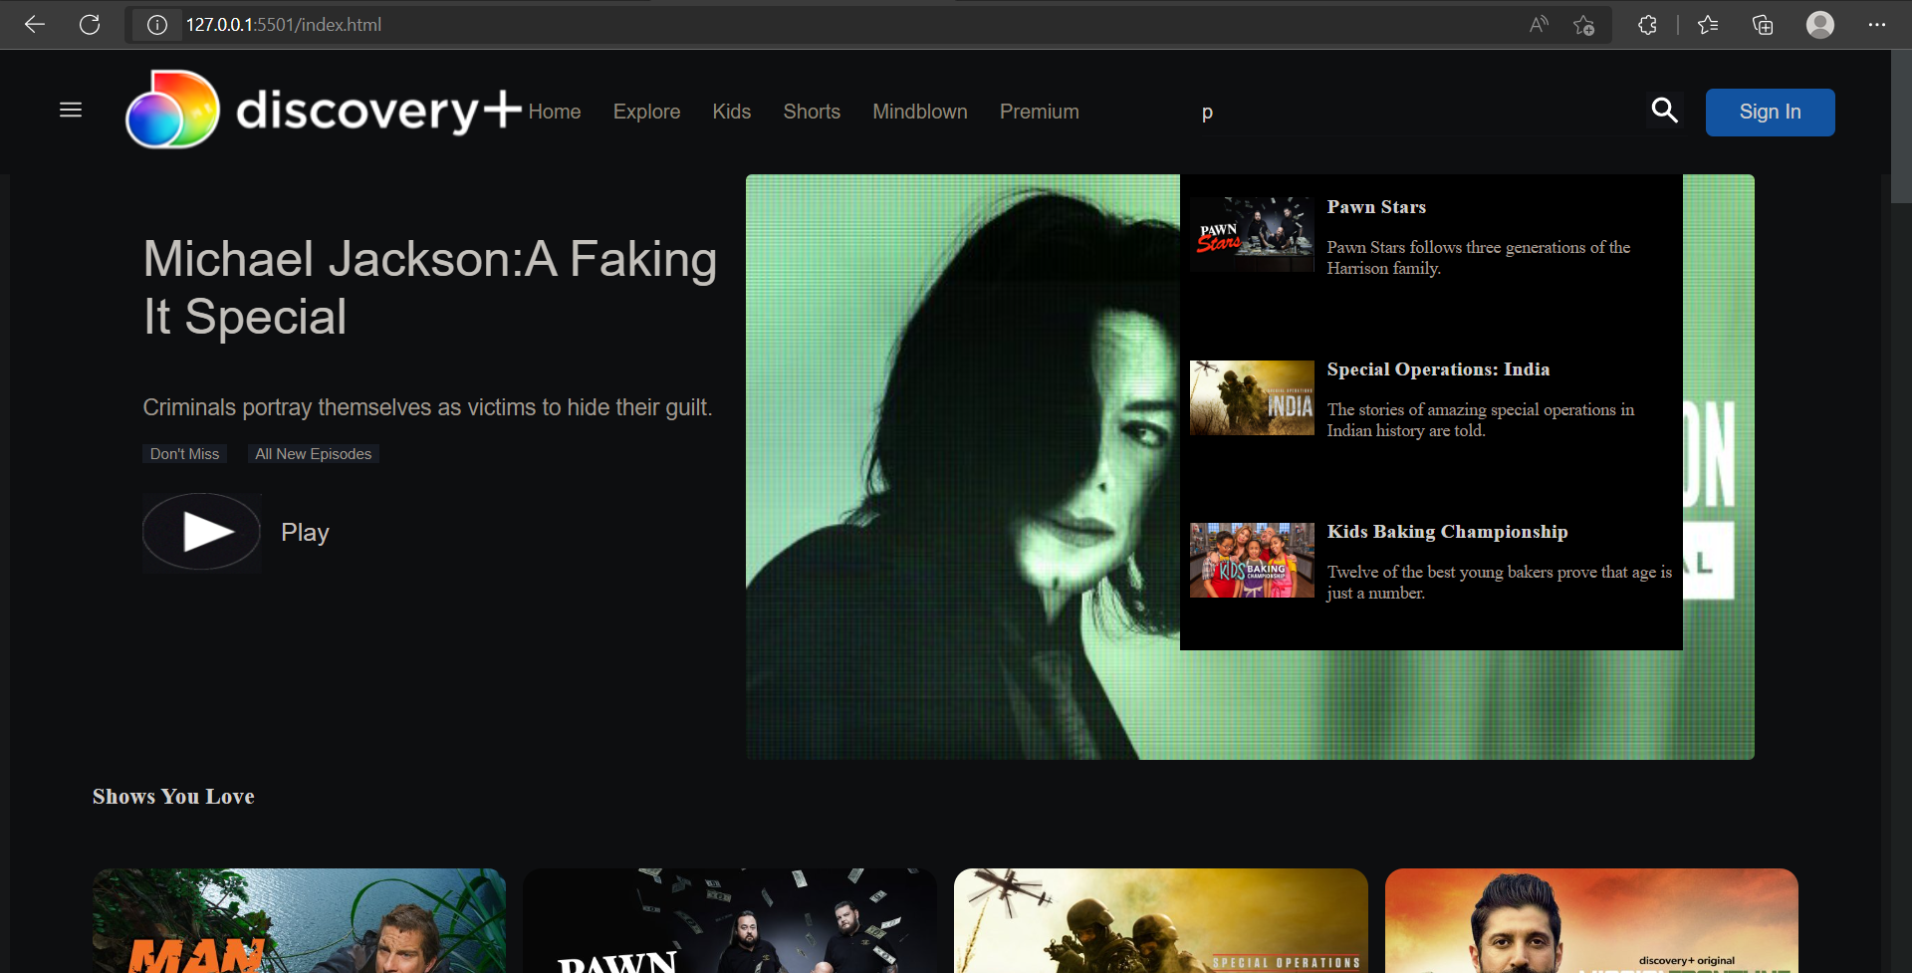Reload the page

[x=90, y=25]
